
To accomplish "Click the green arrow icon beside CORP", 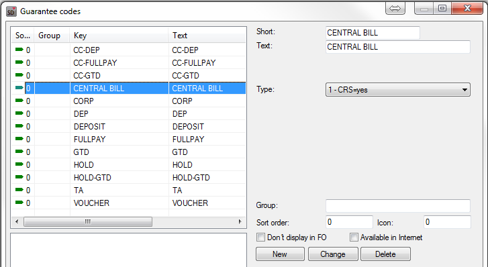I will (x=19, y=101).
